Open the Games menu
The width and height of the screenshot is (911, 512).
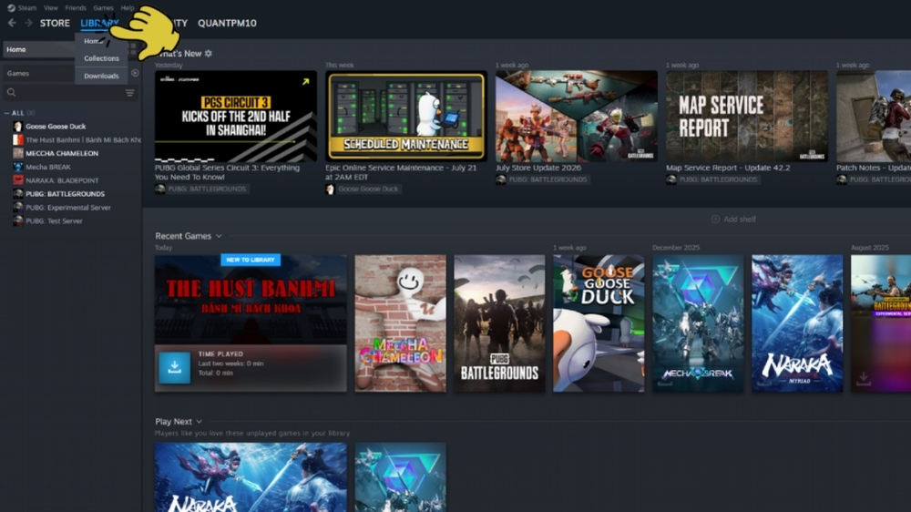click(104, 7)
